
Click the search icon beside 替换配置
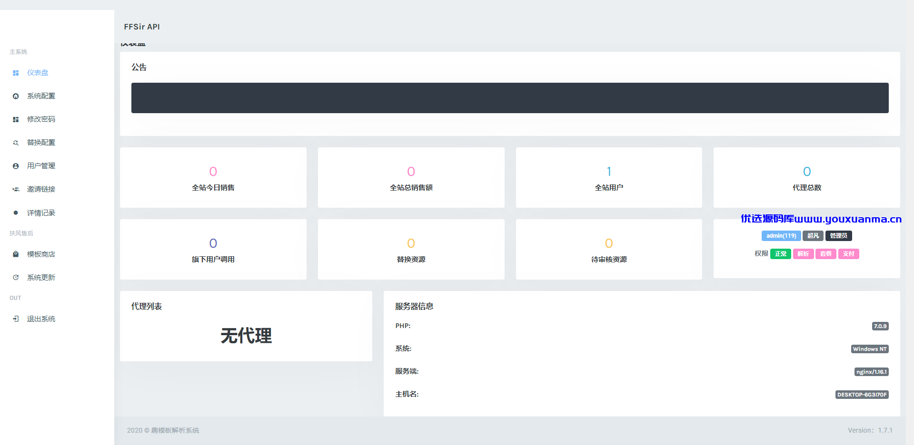pyautogui.click(x=16, y=143)
